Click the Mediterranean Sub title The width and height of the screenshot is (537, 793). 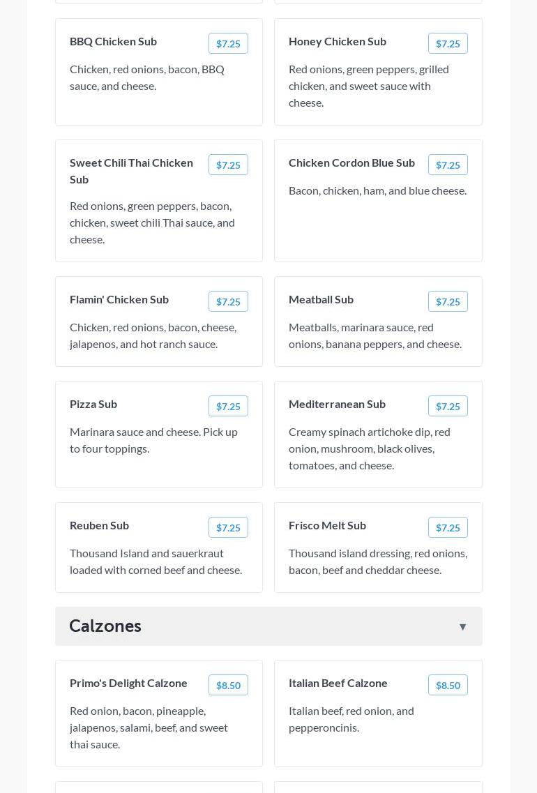pyautogui.click(x=337, y=404)
